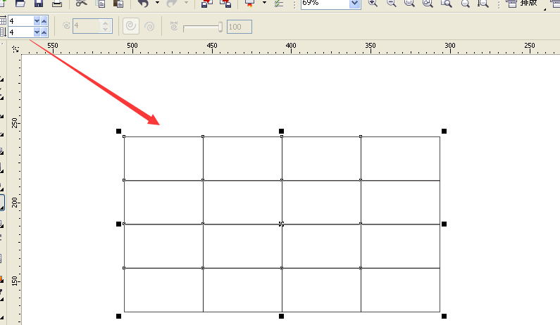The image size is (560, 325).
Task: Click the Import icon
Action: click(207, 4)
